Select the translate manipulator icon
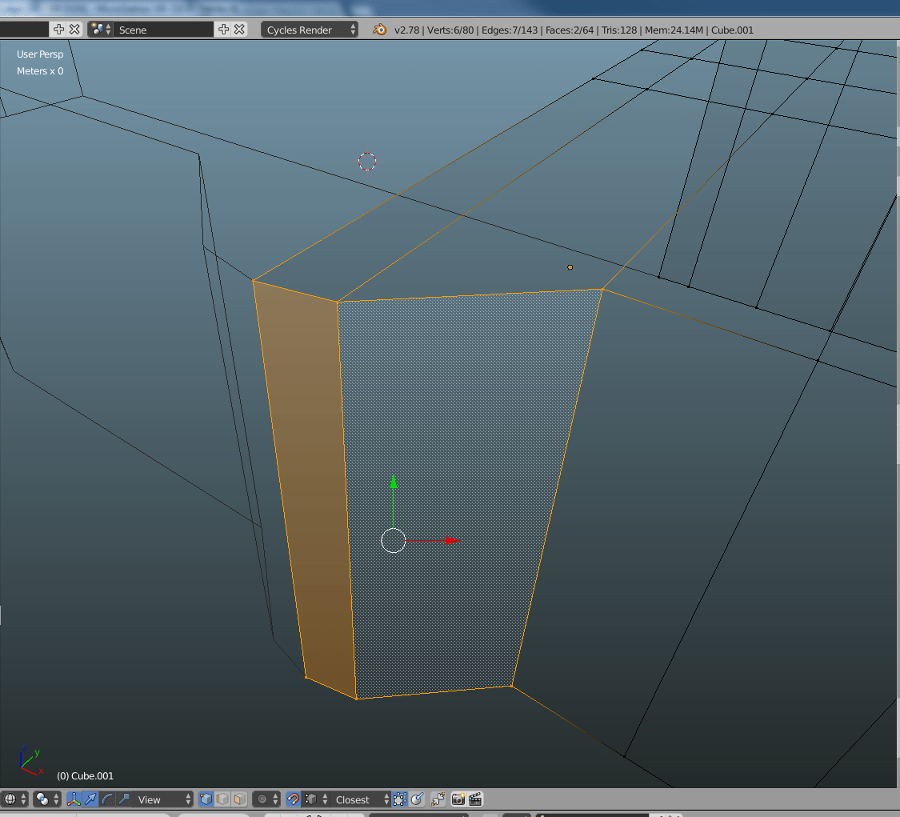 [90, 799]
